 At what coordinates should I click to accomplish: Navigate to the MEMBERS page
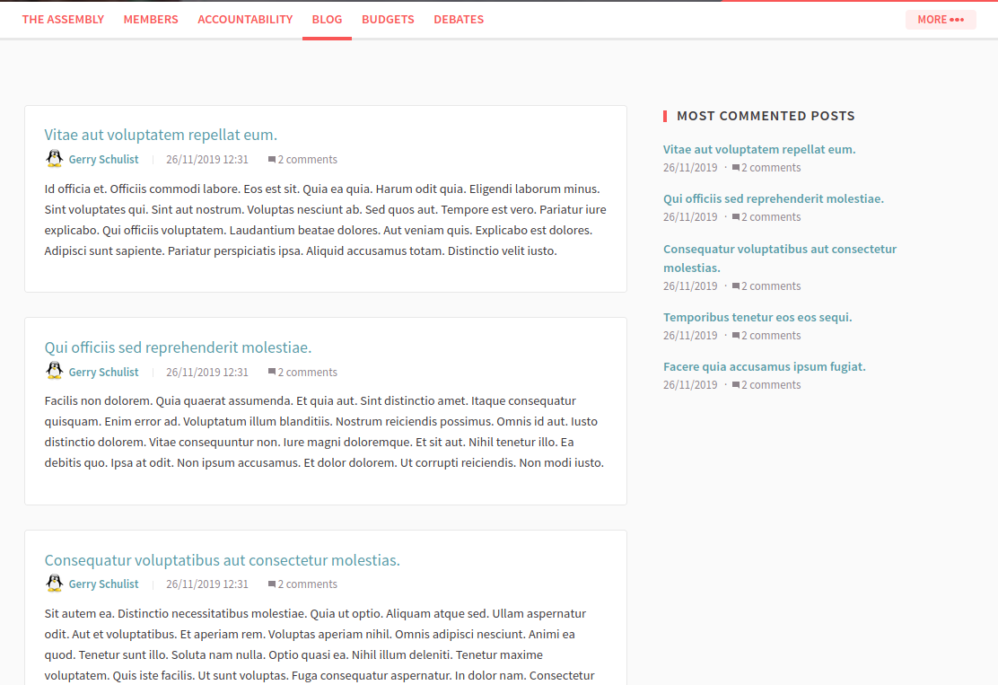point(151,19)
